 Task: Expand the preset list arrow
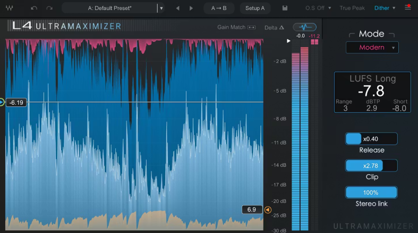[x=161, y=8]
